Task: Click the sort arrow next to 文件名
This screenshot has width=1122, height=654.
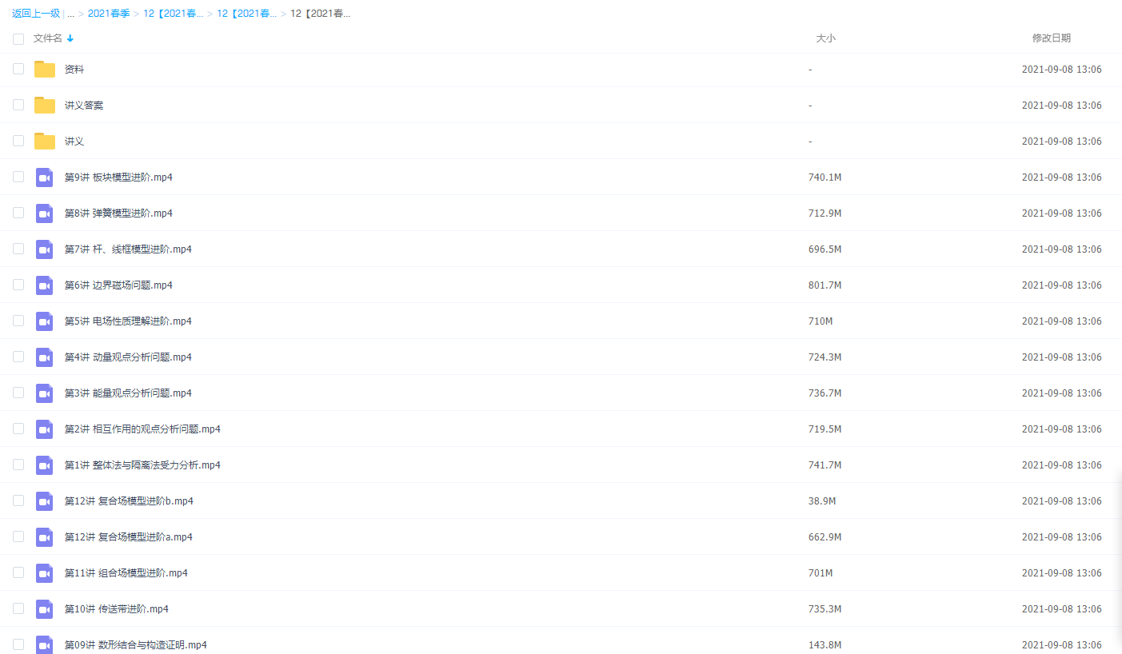Action: click(x=70, y=38)
